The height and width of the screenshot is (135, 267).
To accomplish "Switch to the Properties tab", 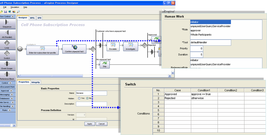I will point(24,82).
